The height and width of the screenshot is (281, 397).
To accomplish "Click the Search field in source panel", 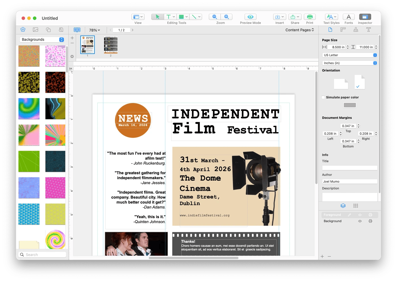I will (43, 255).
